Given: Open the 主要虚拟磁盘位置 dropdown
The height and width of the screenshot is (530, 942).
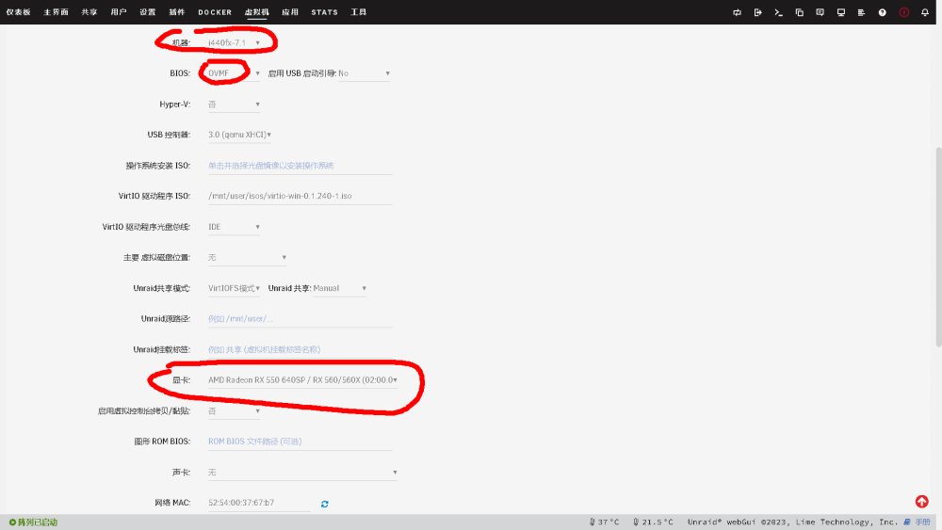Looking at the screenshot, I should click(247, 258).
